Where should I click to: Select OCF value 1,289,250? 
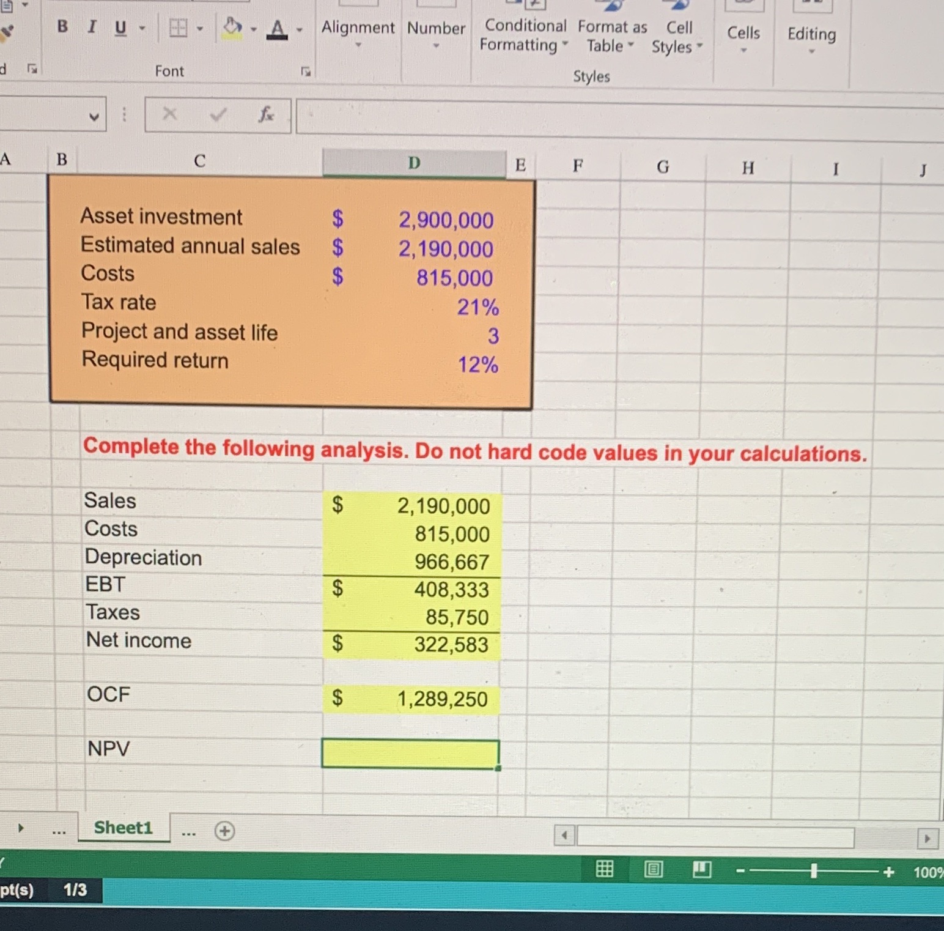point(411,699)
